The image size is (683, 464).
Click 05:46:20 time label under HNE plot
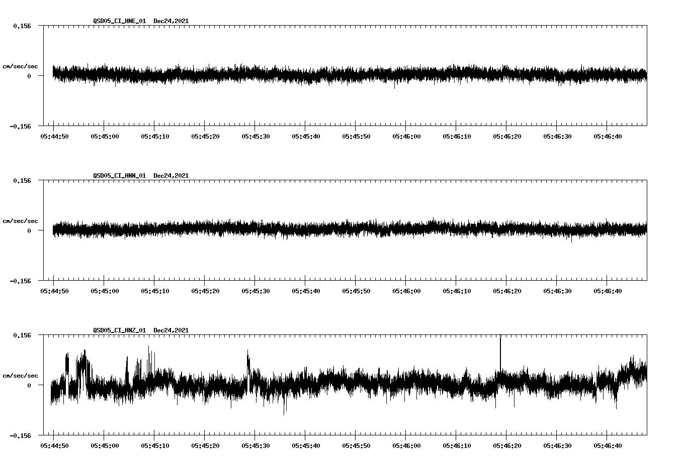tap(506, 137)
